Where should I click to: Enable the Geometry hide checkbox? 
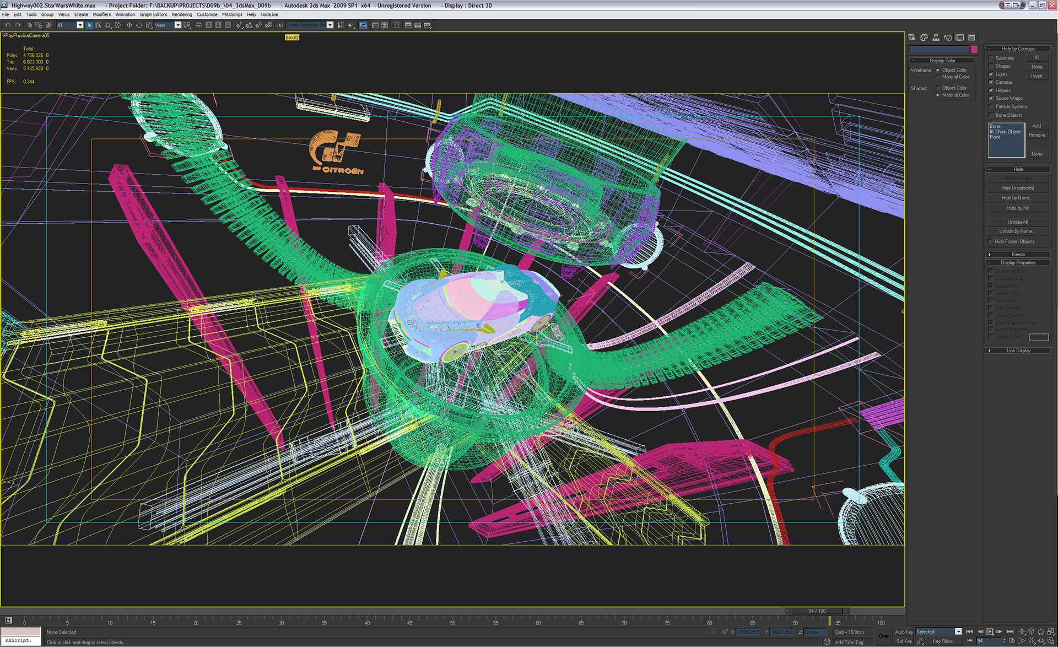(991, 58)
